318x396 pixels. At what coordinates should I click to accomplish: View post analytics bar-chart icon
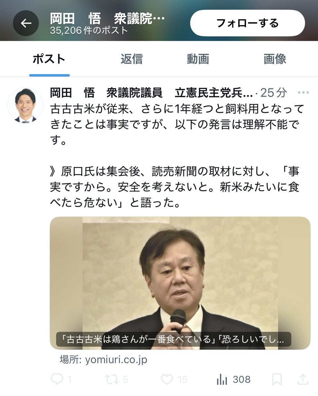click(x=222, y=379)
